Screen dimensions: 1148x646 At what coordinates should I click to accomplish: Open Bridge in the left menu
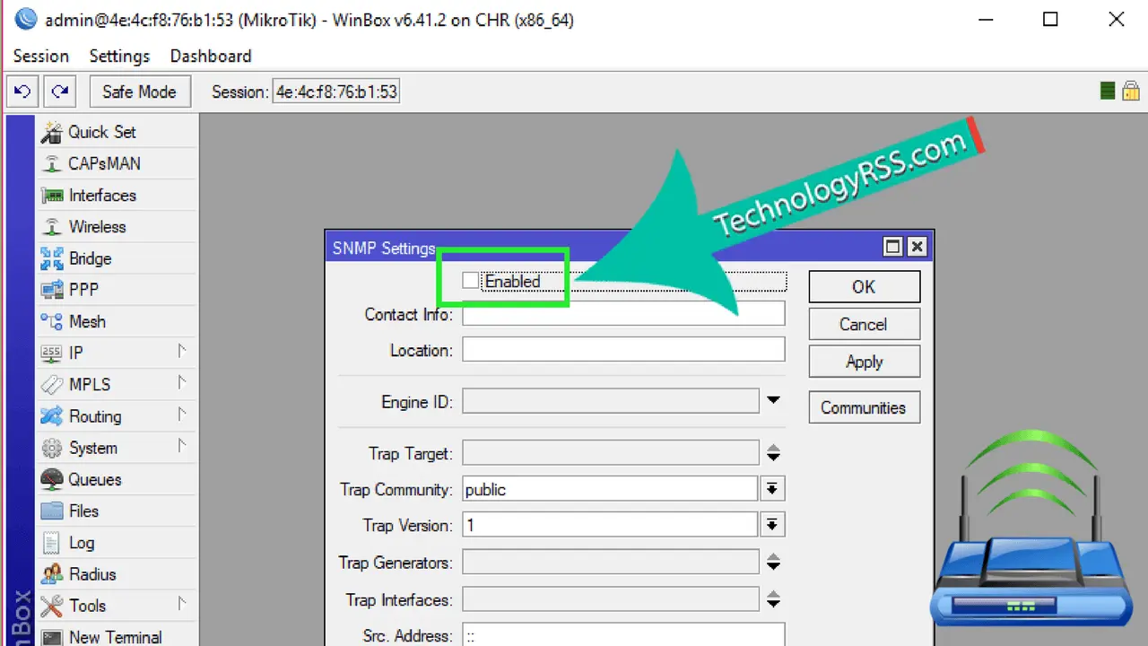tap(90, 258)
